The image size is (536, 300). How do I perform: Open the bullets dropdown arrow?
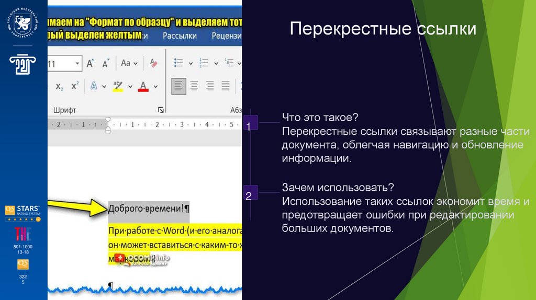[x=191, y=63]
